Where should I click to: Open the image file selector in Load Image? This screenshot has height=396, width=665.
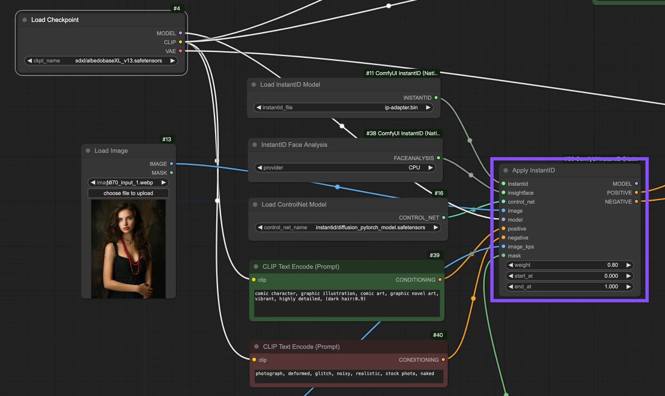point(128,183)
